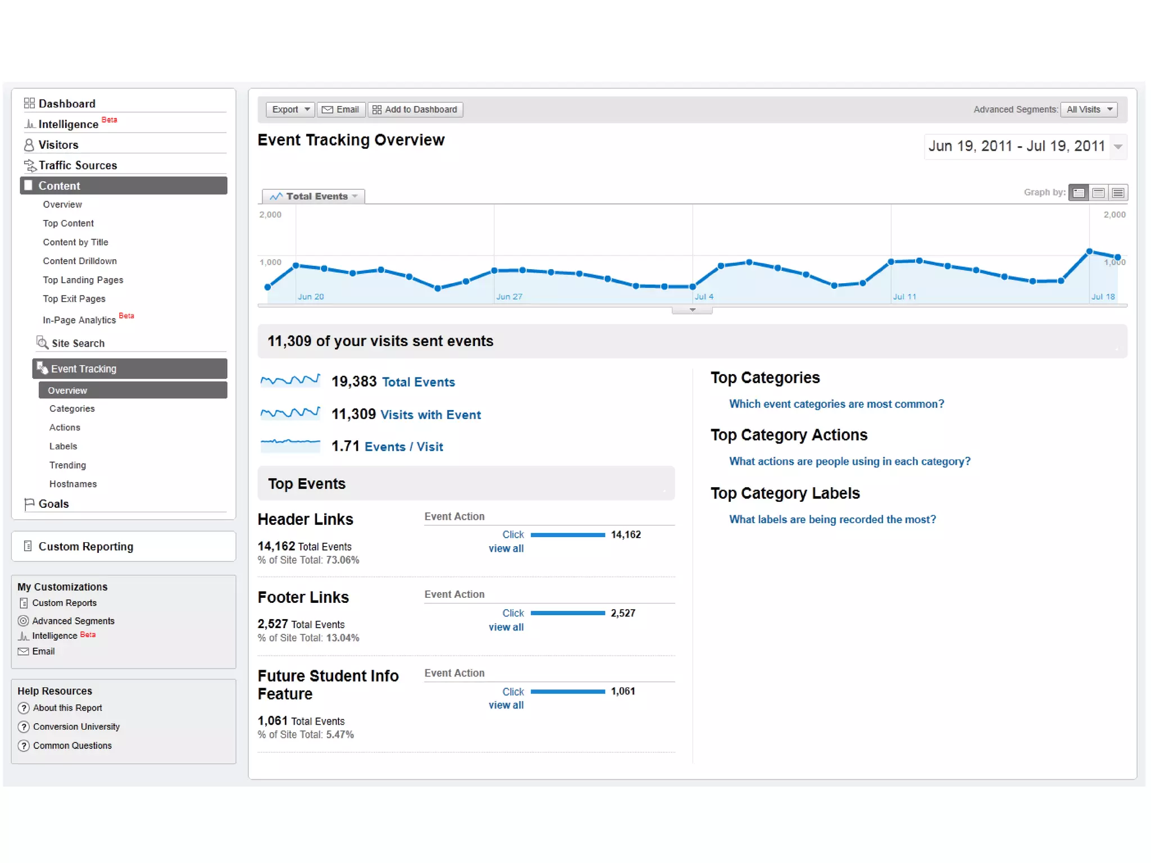Select Categories under Event Tracking

(72, 408)
